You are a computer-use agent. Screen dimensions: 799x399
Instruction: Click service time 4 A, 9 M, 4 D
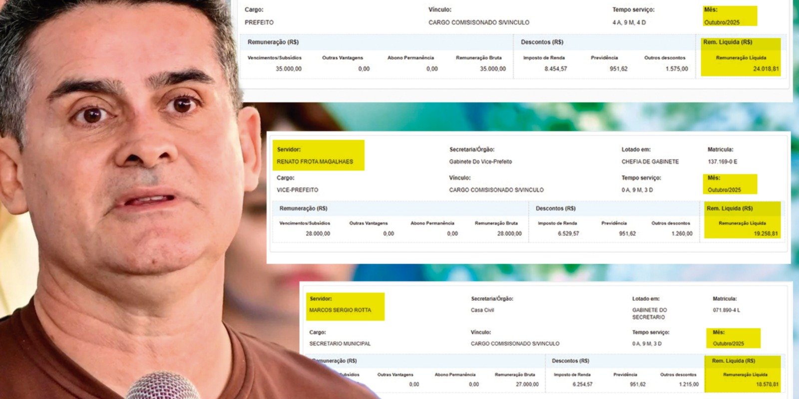coord(629,22)
